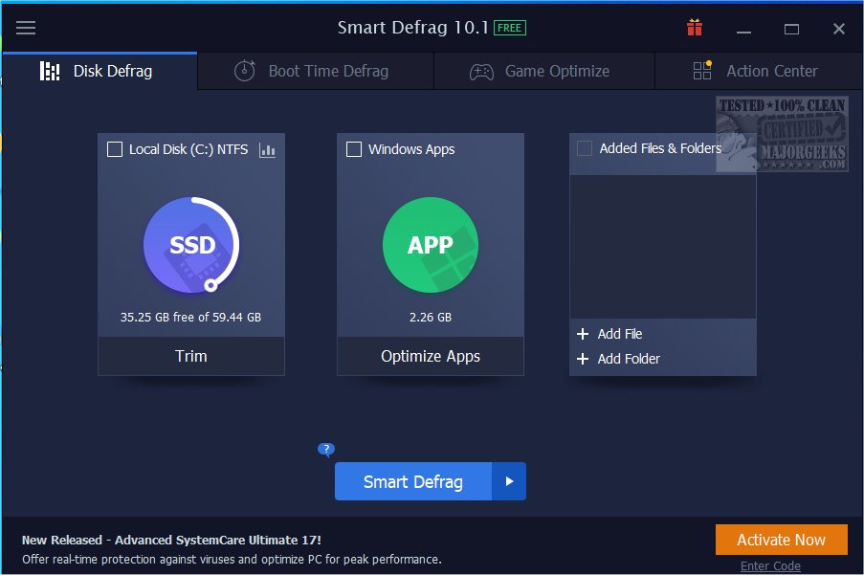
Task: Click the green APP circle icon
Action: pyautogui.click(x=430, y=245)
